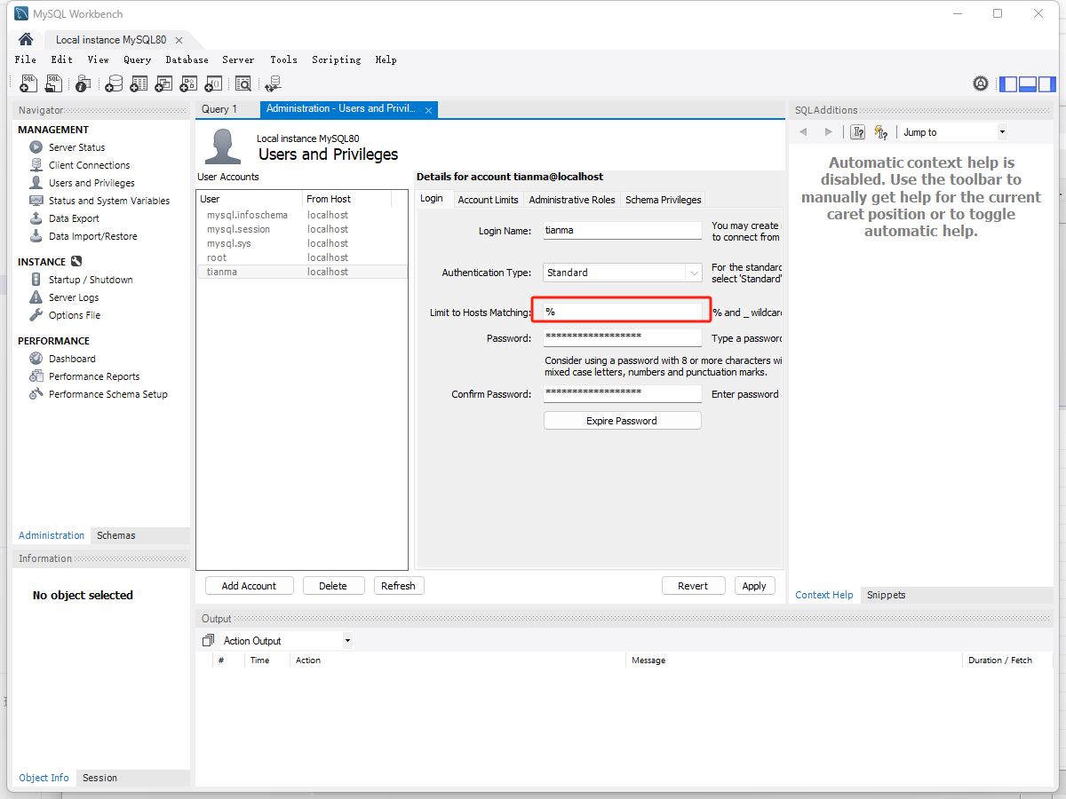1066x799 pixels.
Task: Open the schema inspector toolbar icon
Action: point(83,83)
